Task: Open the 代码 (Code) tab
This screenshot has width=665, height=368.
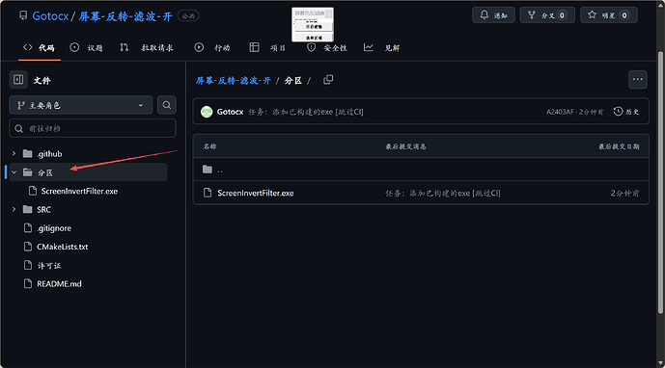Action: point(39,48)
